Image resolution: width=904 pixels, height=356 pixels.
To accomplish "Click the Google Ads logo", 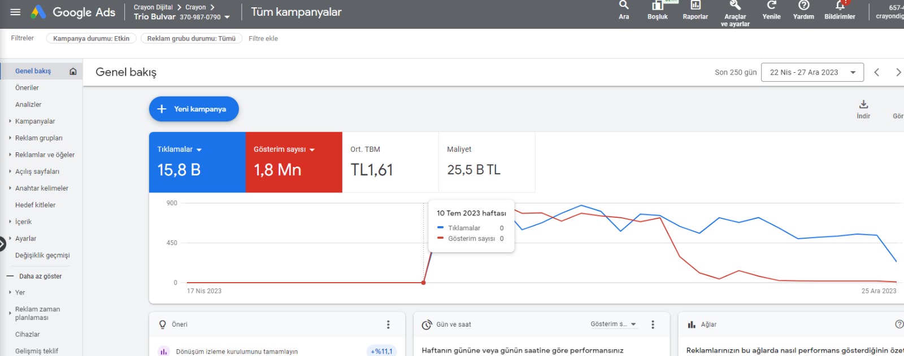I will 73,12.
